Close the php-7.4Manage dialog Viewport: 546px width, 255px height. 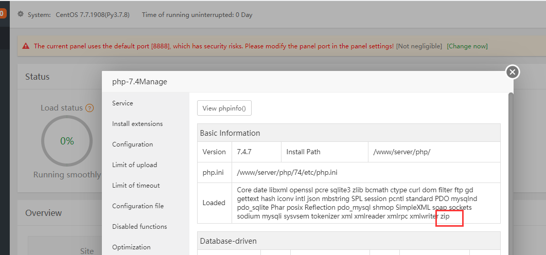tap(512, 72)
